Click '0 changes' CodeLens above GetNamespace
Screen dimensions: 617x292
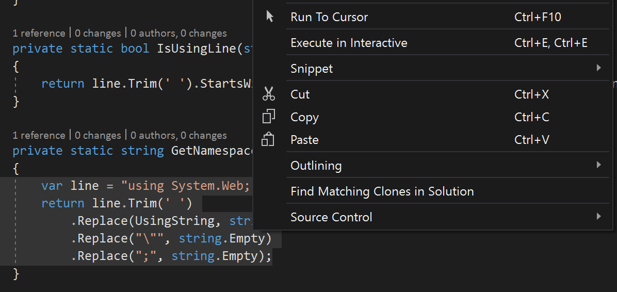click(x=98, y=135)
